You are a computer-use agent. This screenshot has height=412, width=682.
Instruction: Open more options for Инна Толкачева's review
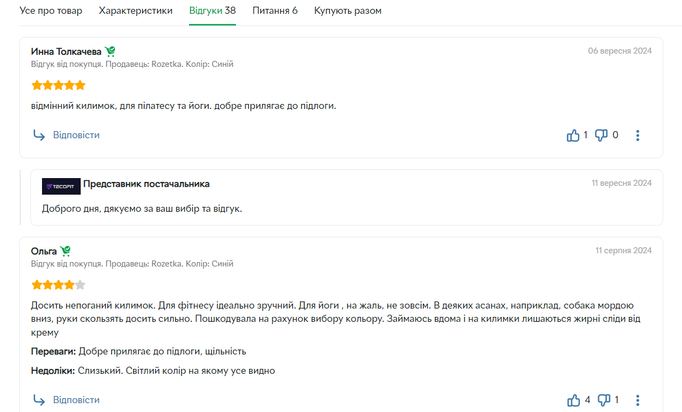[x=638, y=135]
